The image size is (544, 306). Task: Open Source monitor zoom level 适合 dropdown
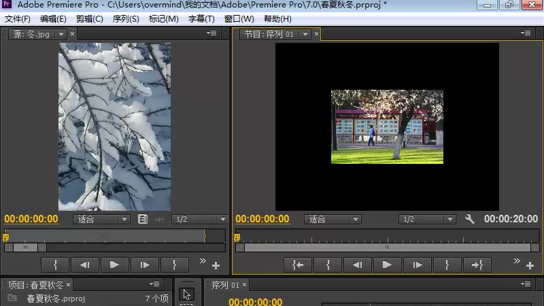101,219
